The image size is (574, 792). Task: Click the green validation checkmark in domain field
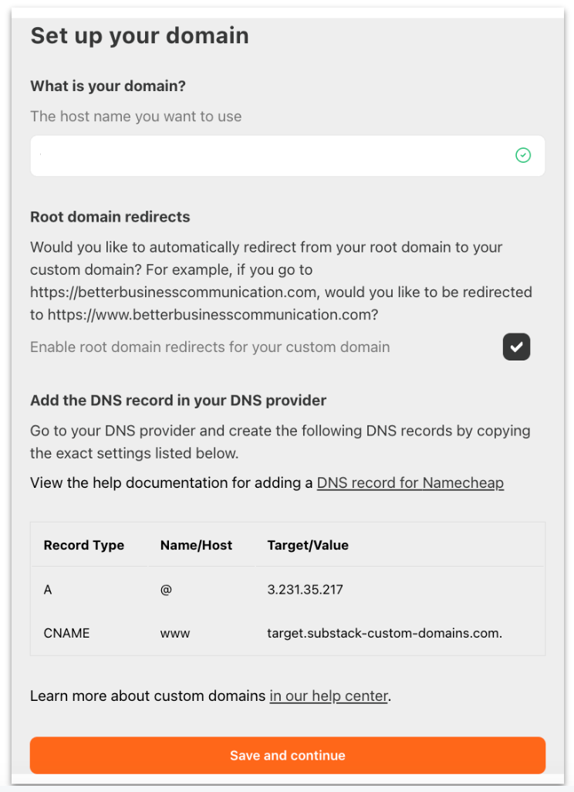523,155
